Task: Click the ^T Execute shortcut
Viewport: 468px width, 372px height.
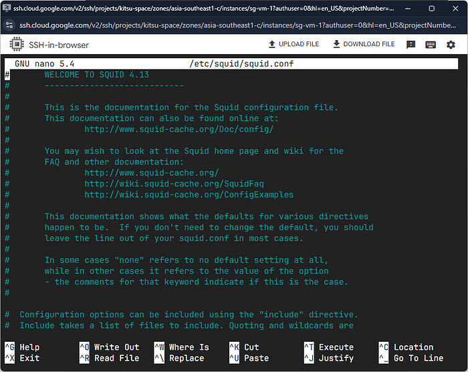Action: pyautogui.click(x=329, y=347)
